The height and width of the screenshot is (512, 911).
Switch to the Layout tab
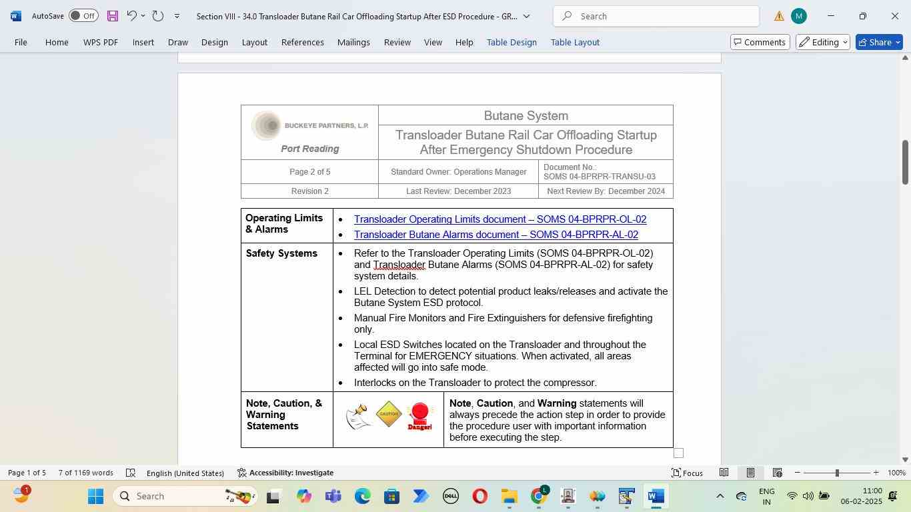(254, 42)
